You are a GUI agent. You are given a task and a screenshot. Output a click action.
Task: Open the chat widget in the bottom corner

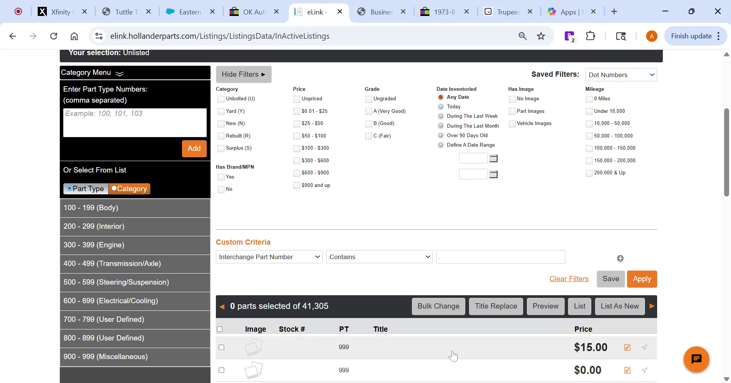(x=696, y=359)
